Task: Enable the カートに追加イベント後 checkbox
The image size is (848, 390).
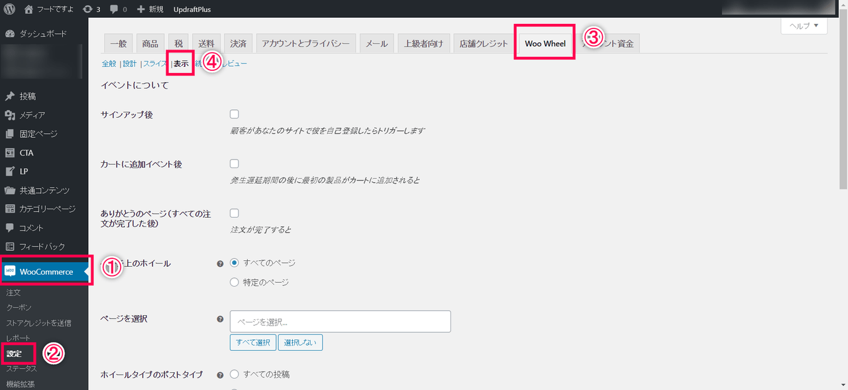Action: (235, 164)
